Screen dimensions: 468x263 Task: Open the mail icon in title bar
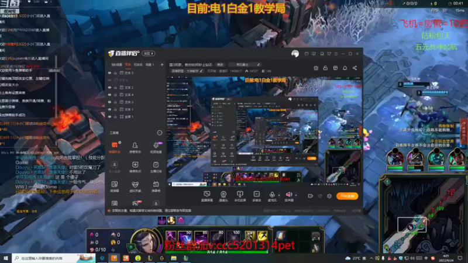pos(307,54)
